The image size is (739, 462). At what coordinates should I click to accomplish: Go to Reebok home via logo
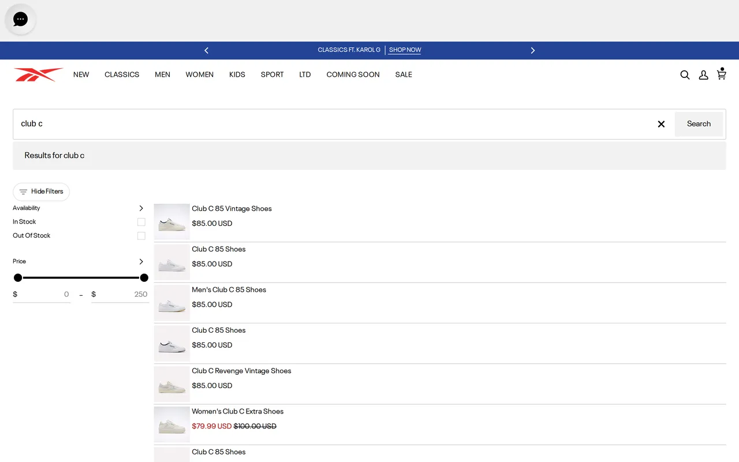click(x=38, y=74)
